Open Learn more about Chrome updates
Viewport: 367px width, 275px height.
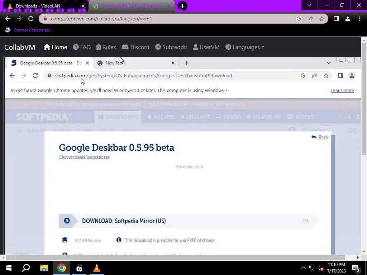(342, 91)
